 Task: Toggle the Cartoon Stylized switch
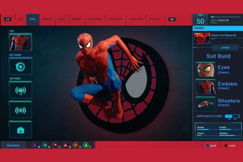coord(232,116)
